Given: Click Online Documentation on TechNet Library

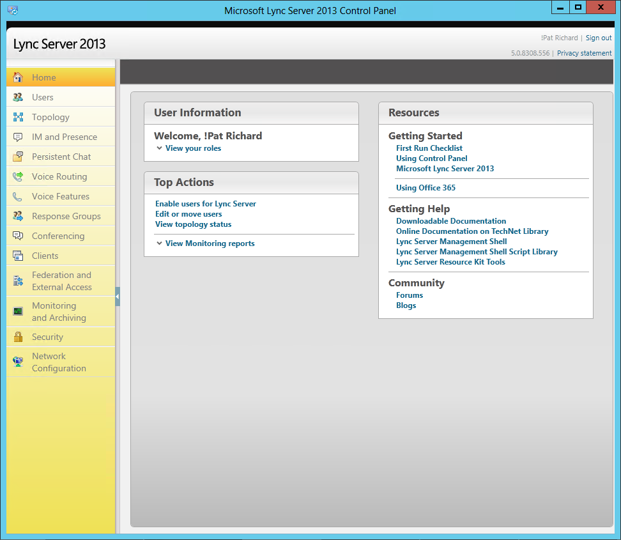Looking at the screenshot, I should (x=472, y=231).
